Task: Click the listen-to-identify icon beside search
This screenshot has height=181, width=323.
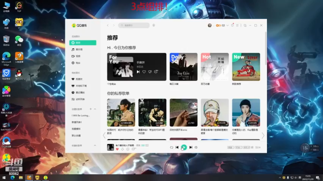Action: tap(154, 25)
